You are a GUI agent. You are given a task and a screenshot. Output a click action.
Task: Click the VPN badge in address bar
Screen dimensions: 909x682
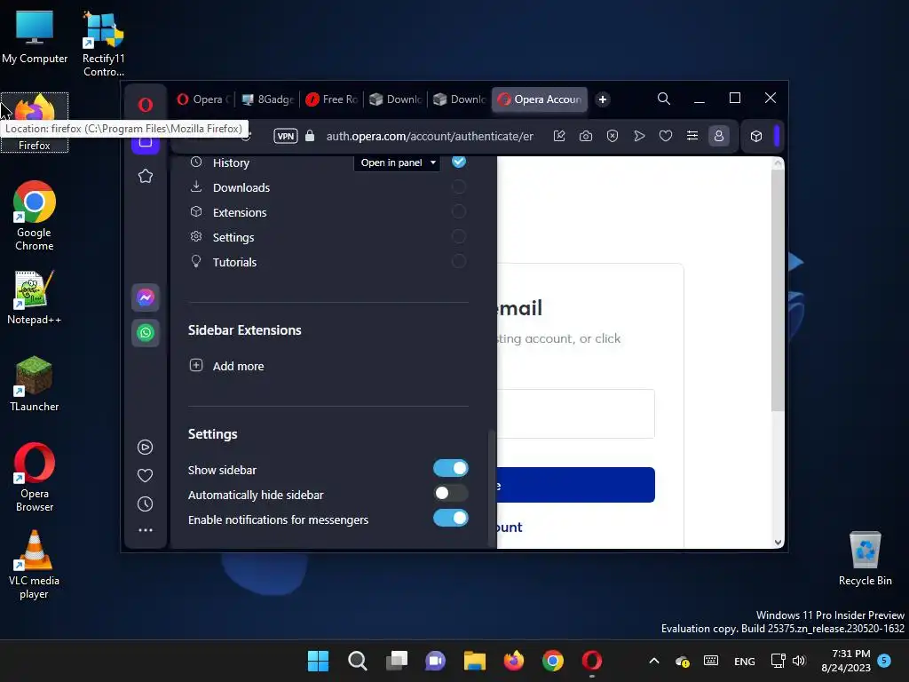click(286, 136)
